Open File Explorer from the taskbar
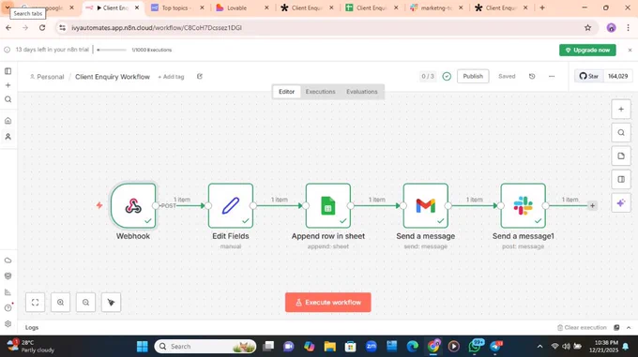The width and height of the screenshot is (638, 357). coord(329,347)
